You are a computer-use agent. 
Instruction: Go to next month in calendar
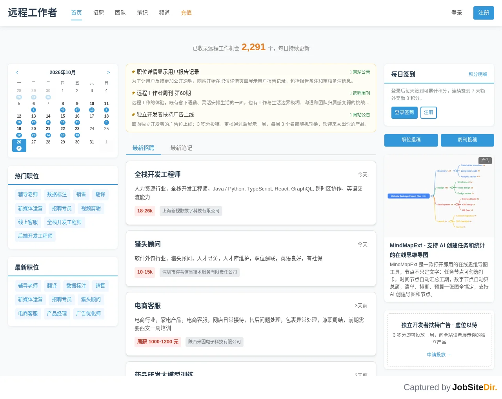click(x=109, y=73)
